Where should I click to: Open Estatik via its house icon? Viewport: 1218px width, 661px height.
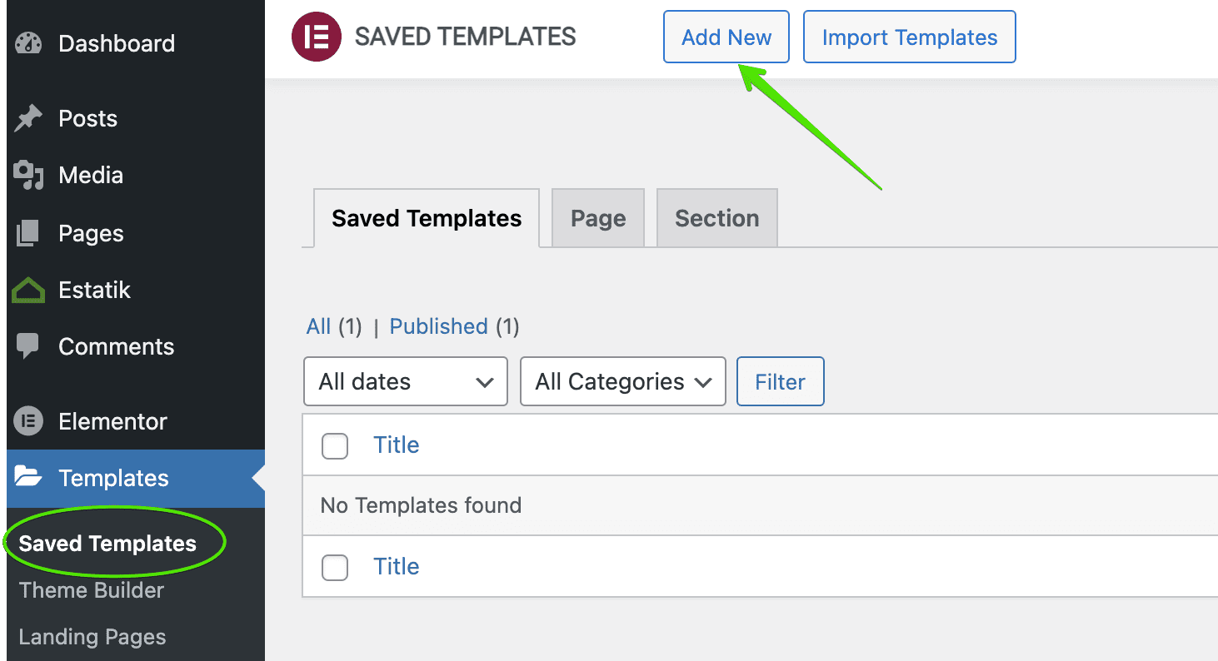coord(28,290)
